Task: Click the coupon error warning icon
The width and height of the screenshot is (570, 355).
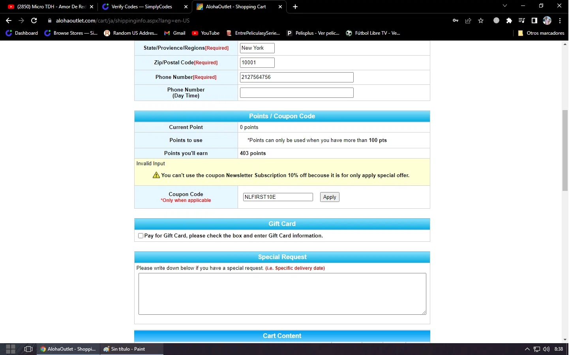Action: [x=156, y=175]
